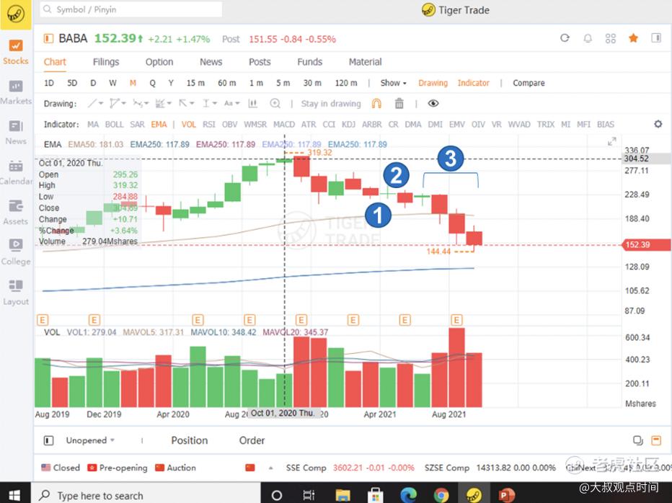Viewport: 672px width, 503px height.
Task: Expand the Show dropdown
Action: coord(393,83)
